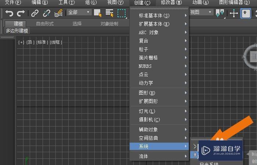Click the Biped figure icon in submenu
Screen dimensions: 257x165
(x=195, y=155)
